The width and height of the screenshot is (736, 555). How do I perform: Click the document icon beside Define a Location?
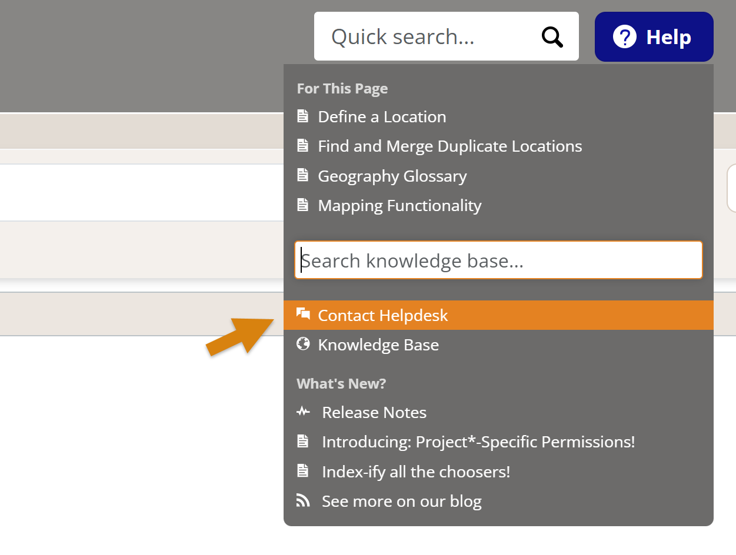303,116
